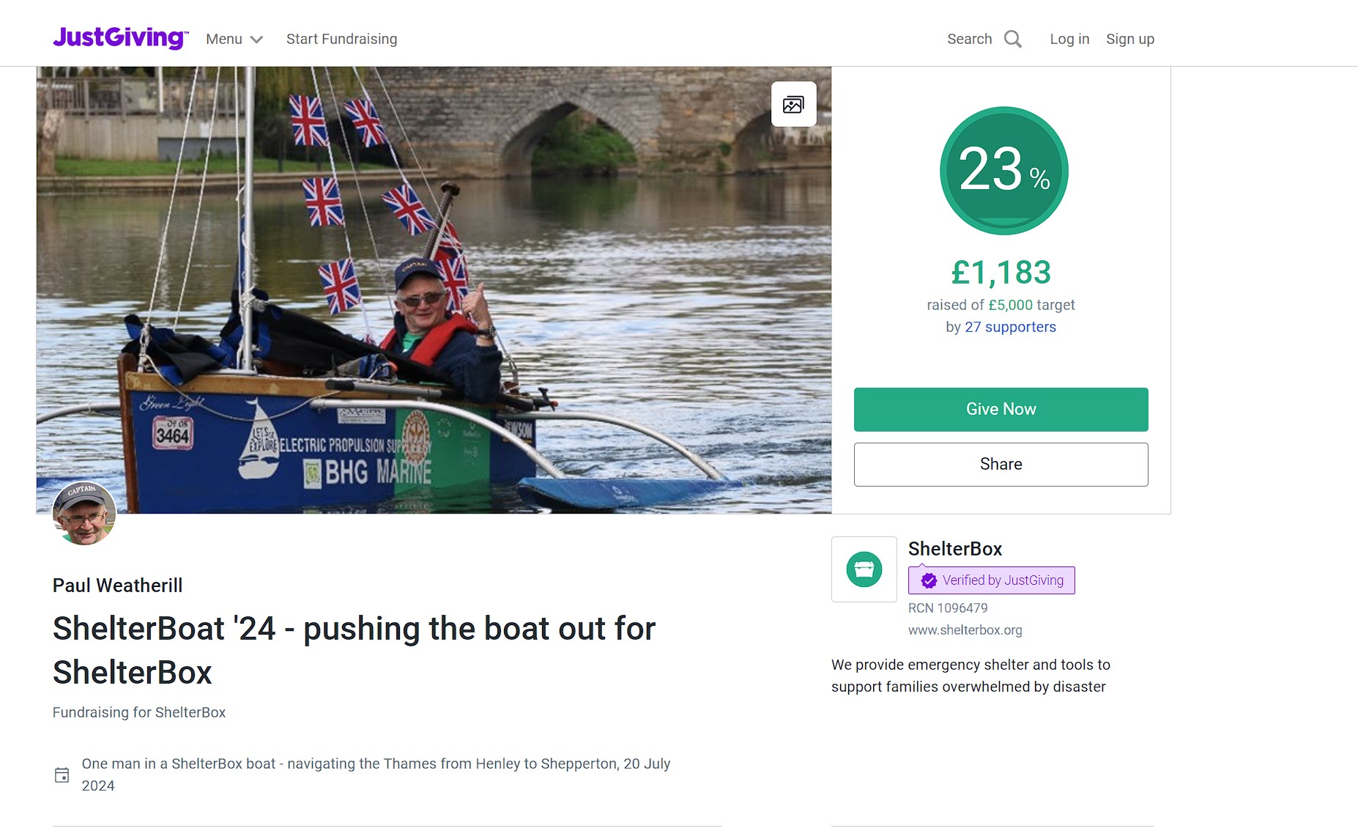Click the 23% progress circle
Image resolution: width=1358 pixels, height=831 pixels.
1003,171
